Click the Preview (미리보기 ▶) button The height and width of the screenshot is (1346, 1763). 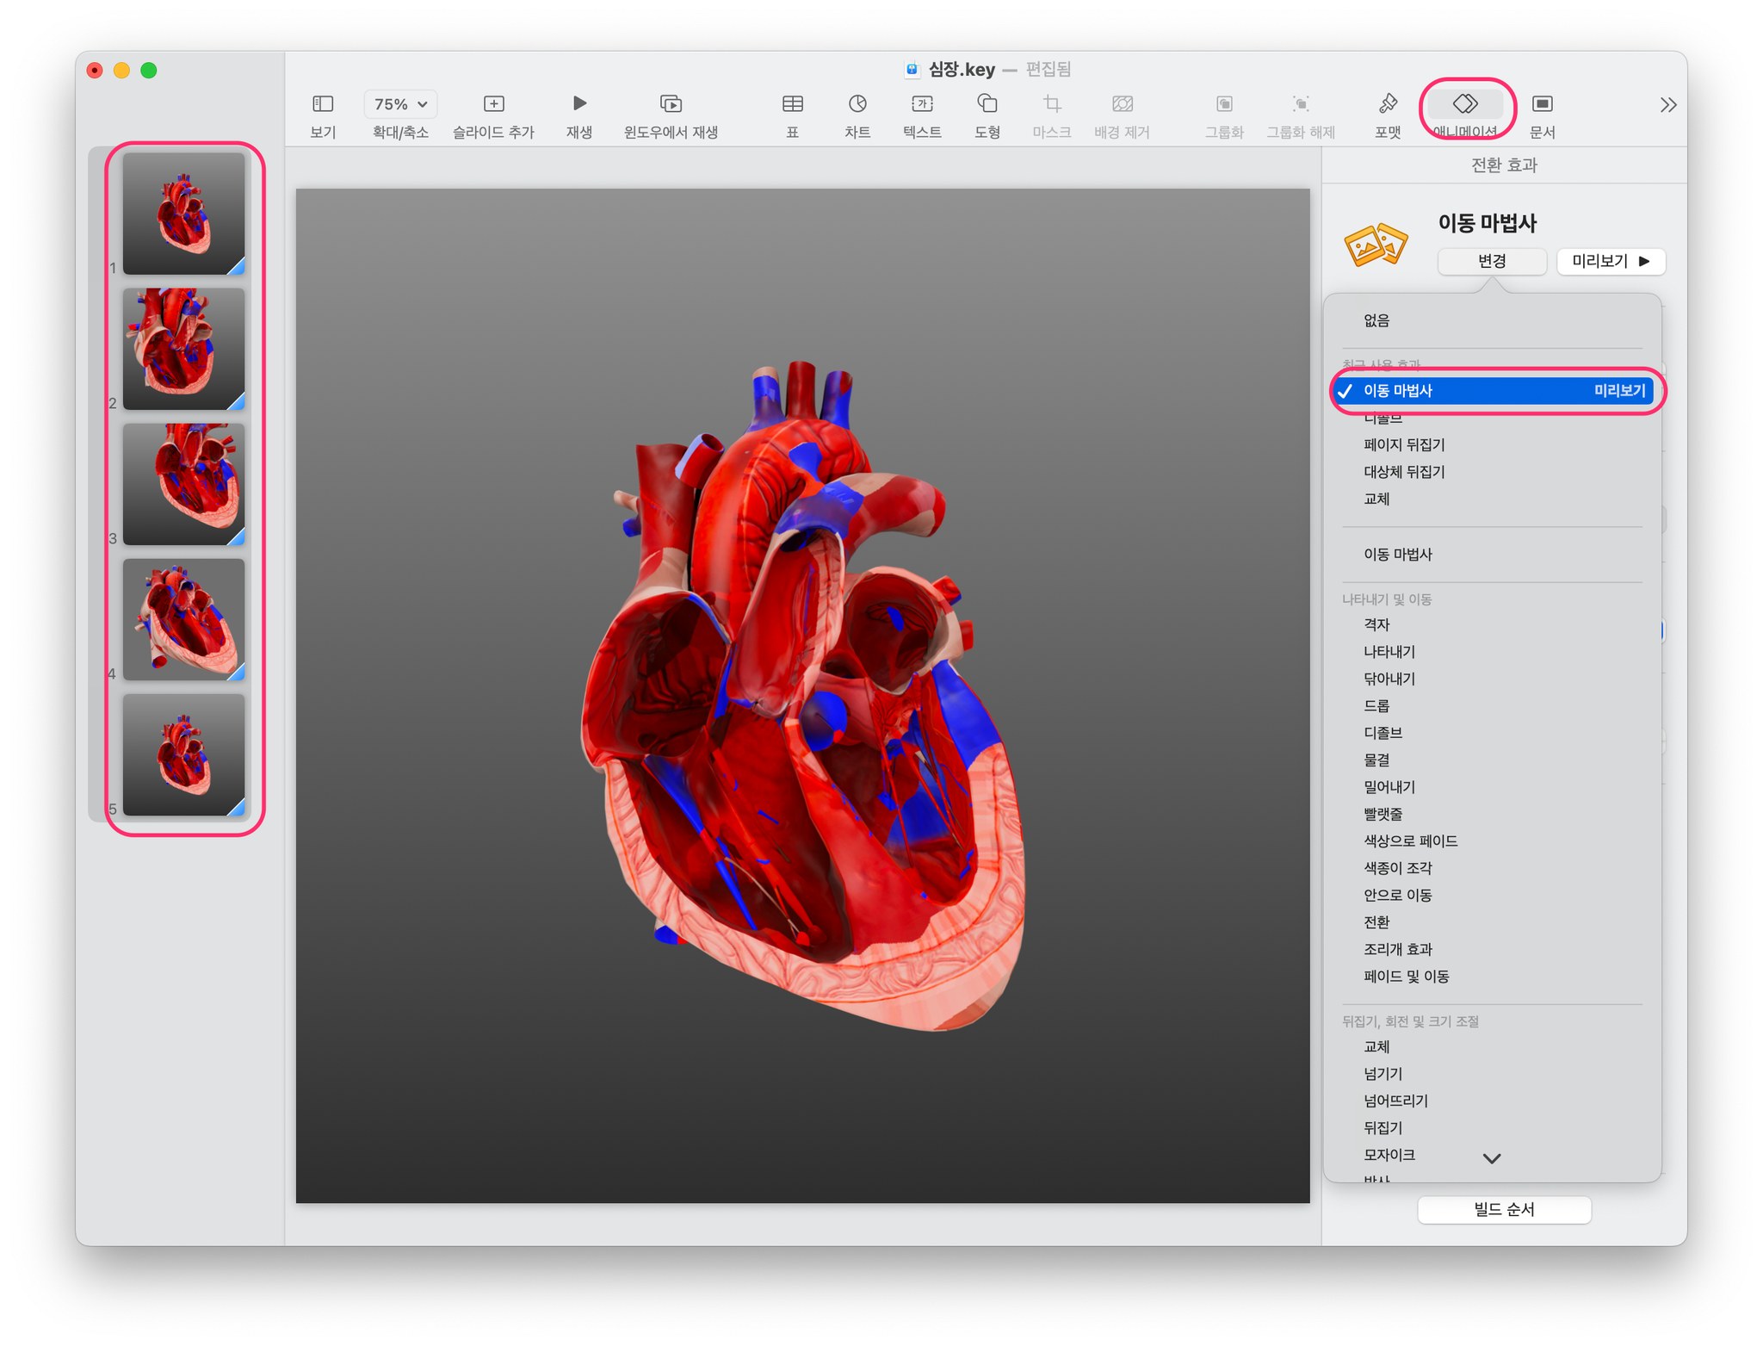point(1611,261)
